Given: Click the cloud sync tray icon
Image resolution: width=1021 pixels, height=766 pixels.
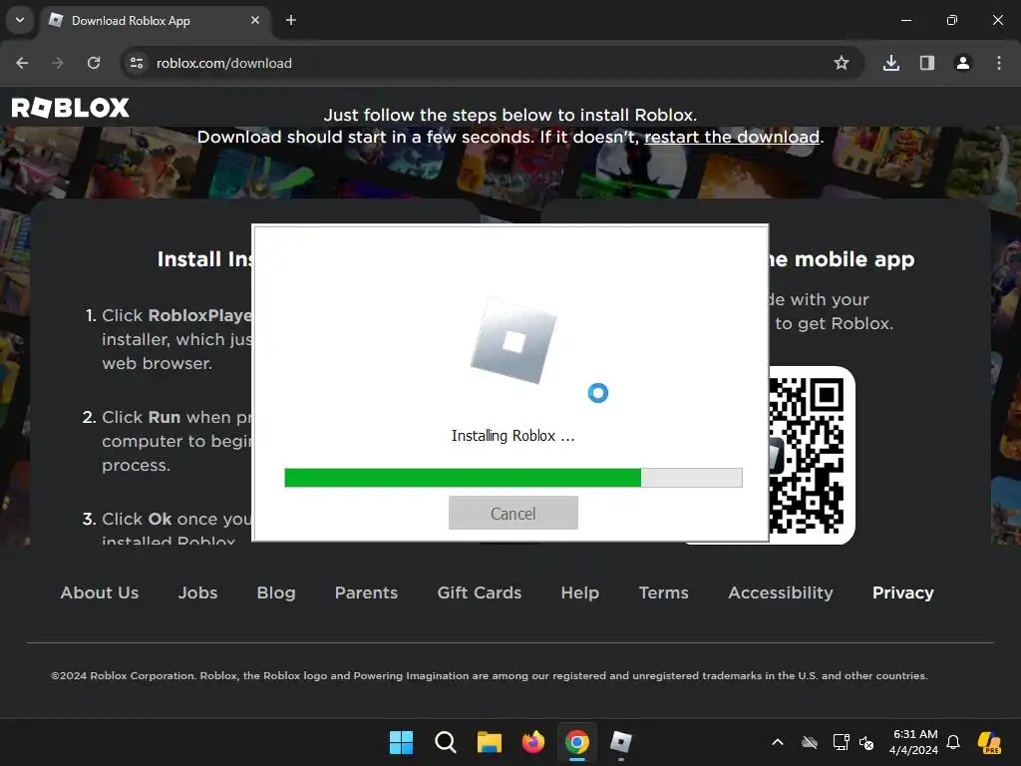Looking at the screenshot, I should (x=810, y=742).
